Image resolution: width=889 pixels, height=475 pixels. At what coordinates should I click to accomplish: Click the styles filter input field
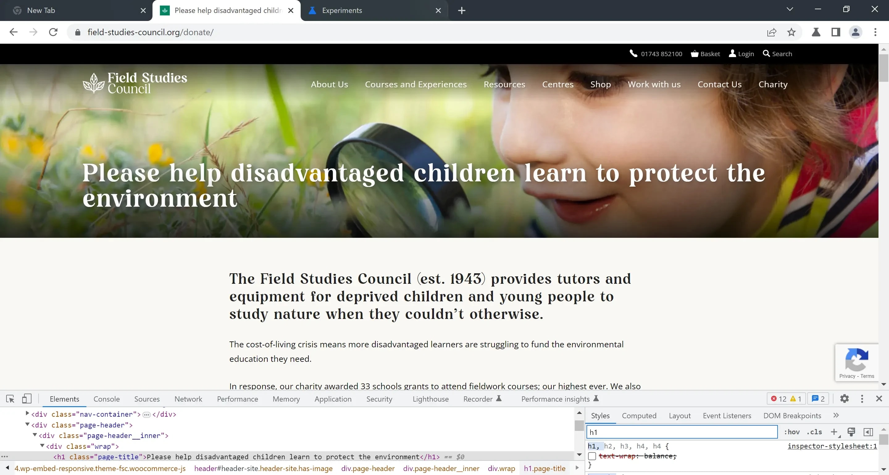click(x=682, y=432)
